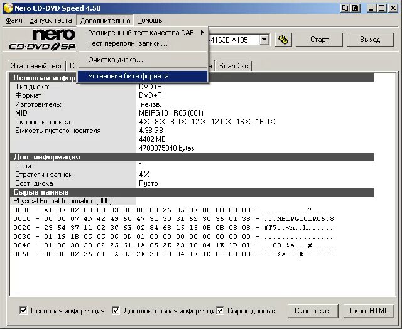Click the Старт button

(319, 40)
